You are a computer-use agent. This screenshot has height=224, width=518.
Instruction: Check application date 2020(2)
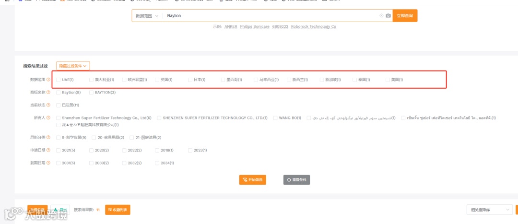tap(92, 150)
